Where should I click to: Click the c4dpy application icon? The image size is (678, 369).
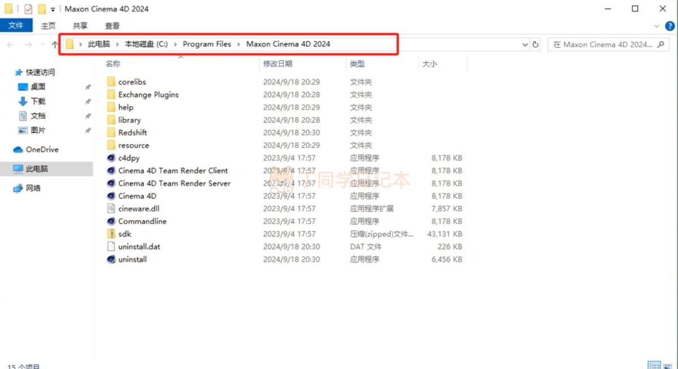tap(111, 158)
